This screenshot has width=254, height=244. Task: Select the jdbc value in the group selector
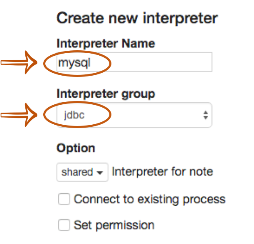[74, 115]
